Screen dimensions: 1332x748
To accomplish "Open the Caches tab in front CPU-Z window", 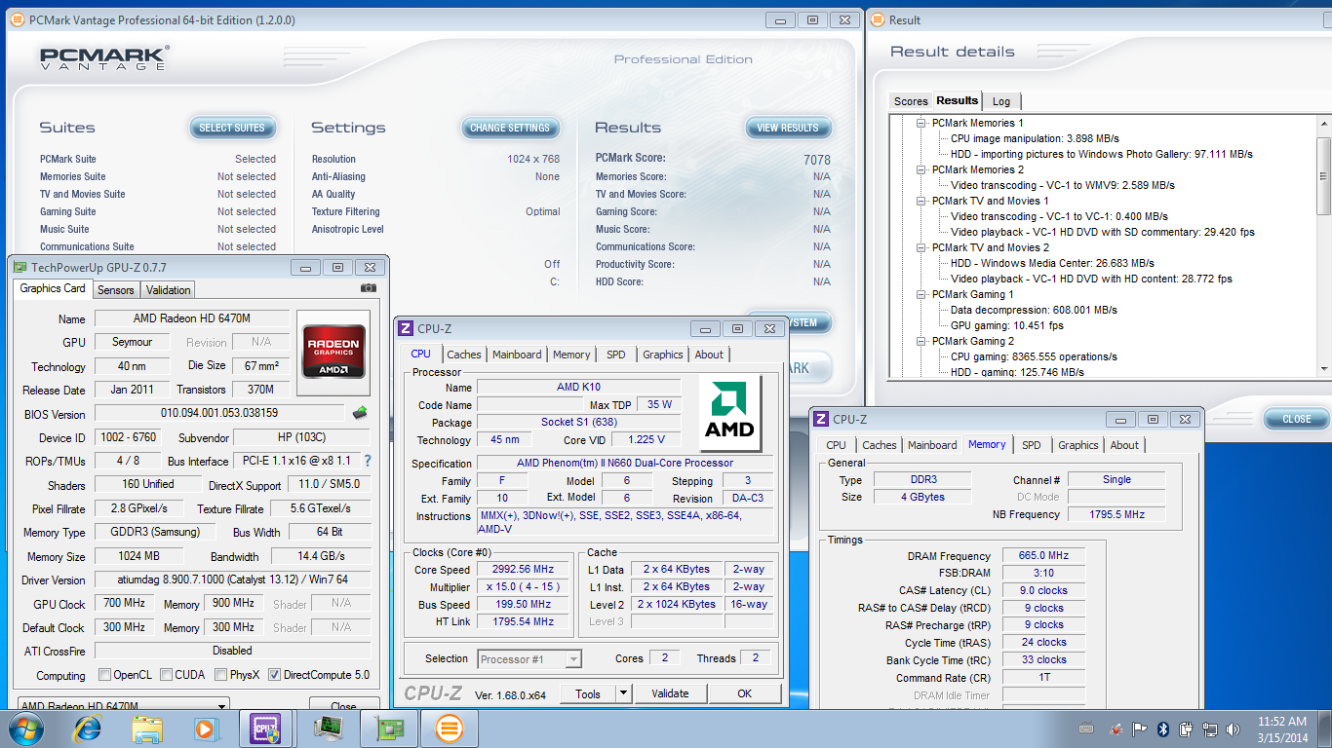I will click(464, 355).
